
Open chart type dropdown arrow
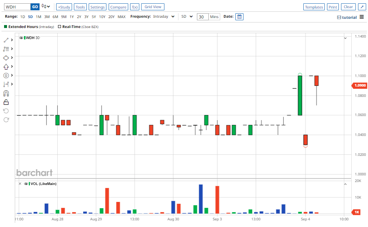pyautogui.click(x=48, y=7)
